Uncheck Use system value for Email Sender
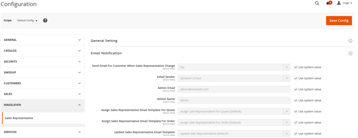 296,78
